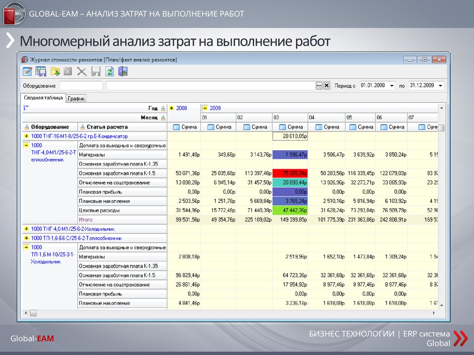This screenshot has height=355, width=474.
Task: Collapse the 2009 year column
Action: pyautogui.click(x=205, y=108)
